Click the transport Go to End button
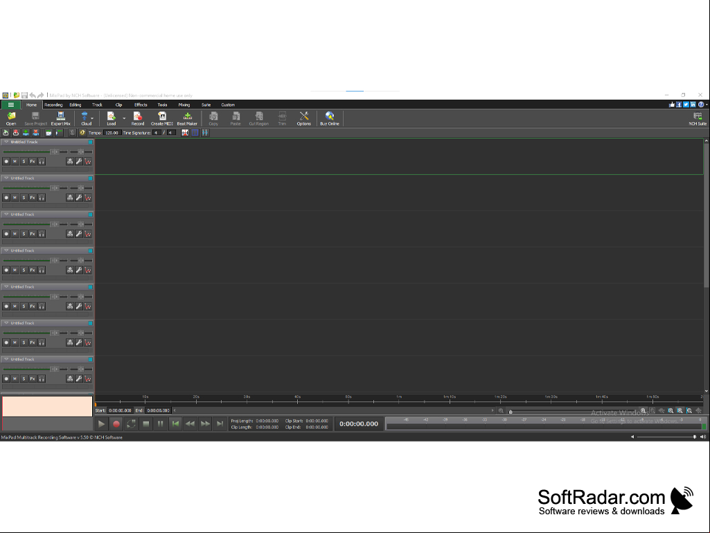 220,423
